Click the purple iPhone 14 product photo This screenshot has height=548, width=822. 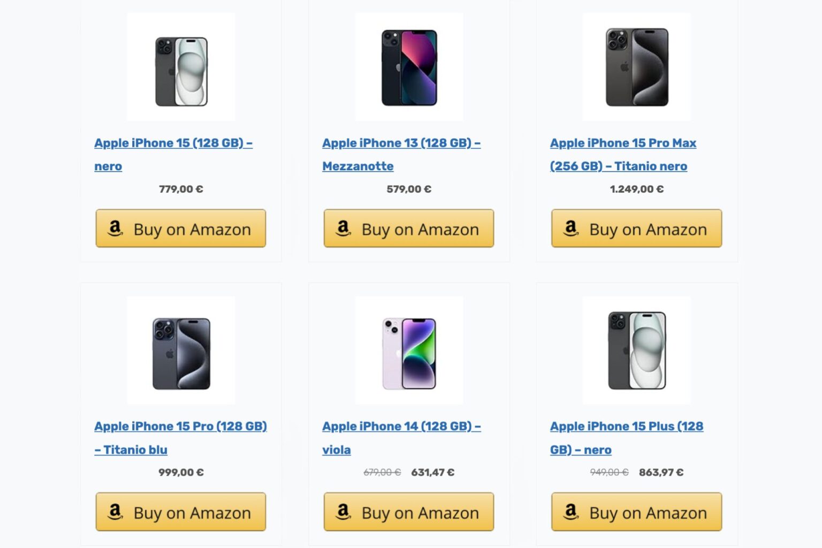[x=409, y=349]
